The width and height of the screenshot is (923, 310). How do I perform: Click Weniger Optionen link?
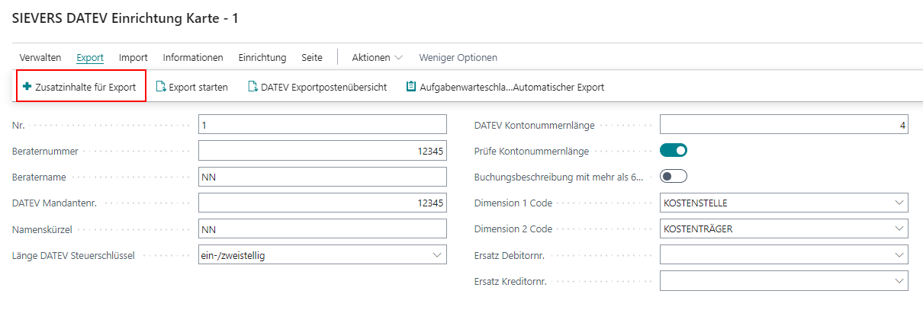458,57
